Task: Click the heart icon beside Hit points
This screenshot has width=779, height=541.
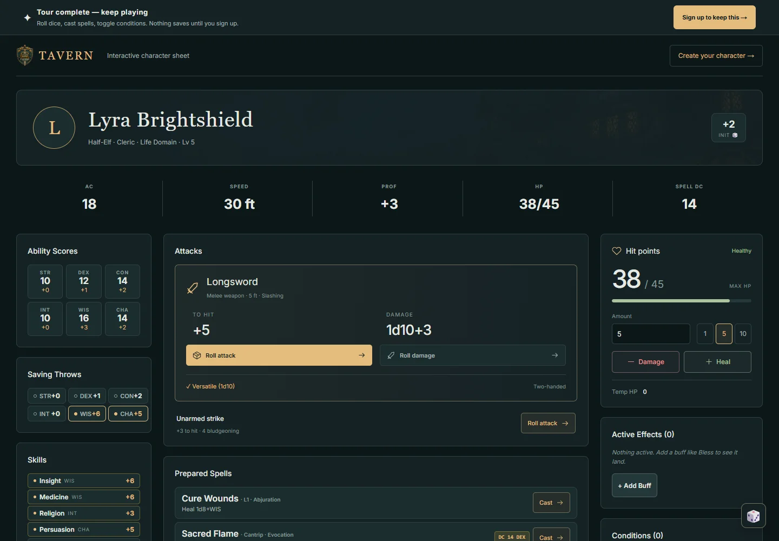Action: coord(617,251)
